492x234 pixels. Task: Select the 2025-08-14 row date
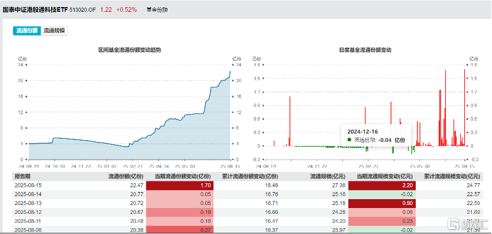click(28, 194)
